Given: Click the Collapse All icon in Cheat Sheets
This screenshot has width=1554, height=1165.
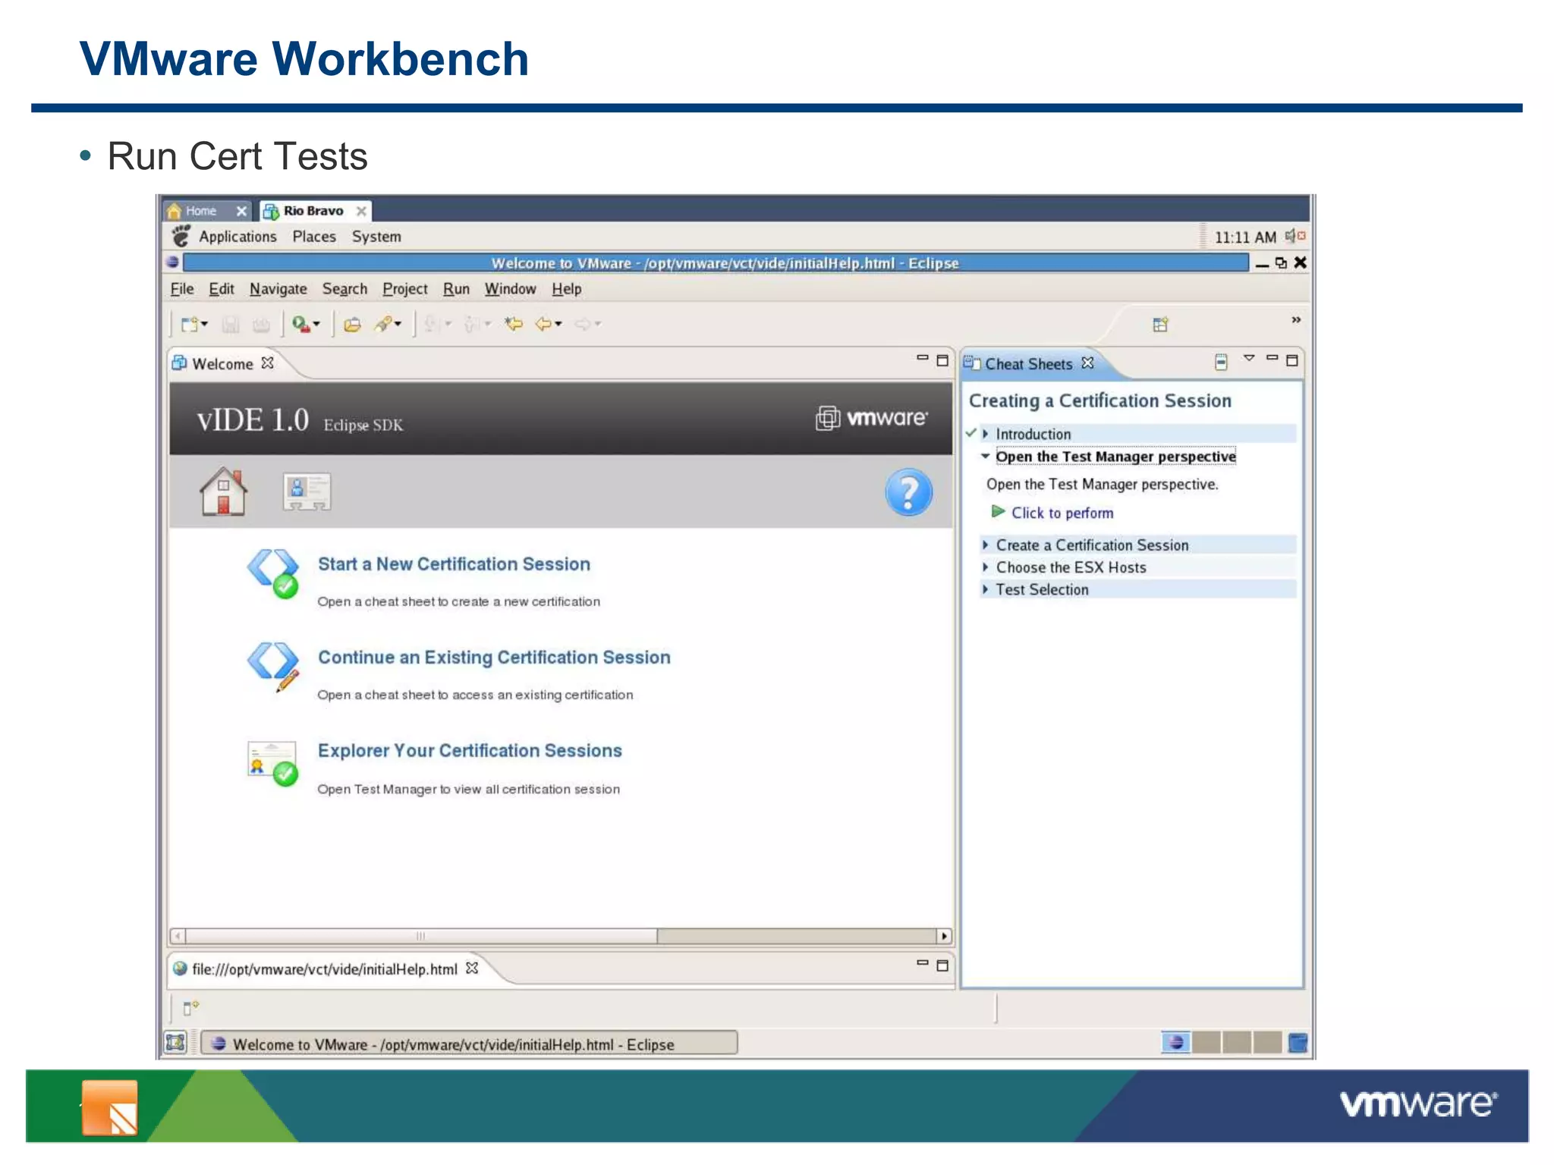Looking at the screenshot, I should pyautogui.click(x=1220, y=362).
